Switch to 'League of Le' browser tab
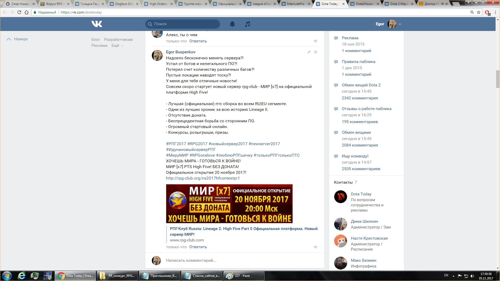Screen dimensions: 500x281 point(262,4)
